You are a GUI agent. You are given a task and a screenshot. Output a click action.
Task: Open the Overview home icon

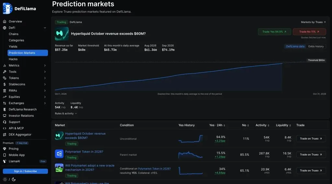pos(5,21)
